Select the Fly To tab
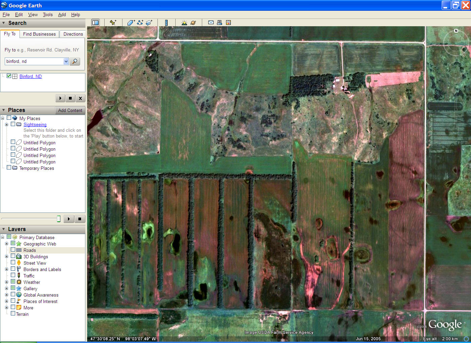Screen dimensions: 471x343 [10, 34]
